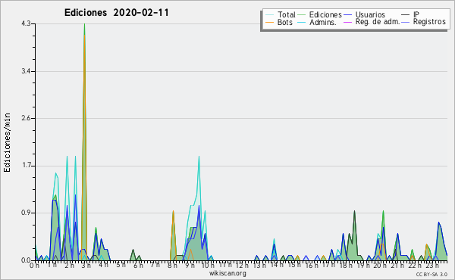Click the chart title 'Ediciones 2020-02-11'
Viewport: 455px width, 280px height.
tap(116, 13)
